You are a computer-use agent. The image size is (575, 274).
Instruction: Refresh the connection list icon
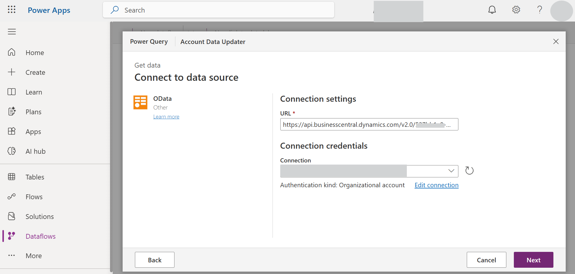click(469, 171)
